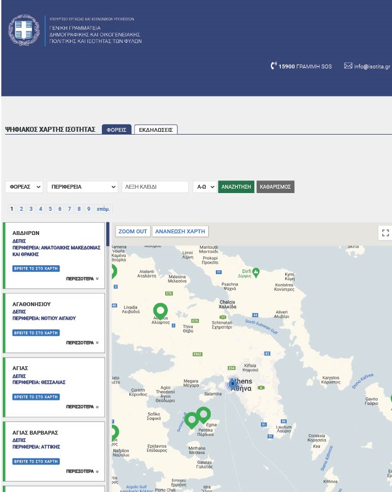Go to page 5 in pagination

(50, 209)
